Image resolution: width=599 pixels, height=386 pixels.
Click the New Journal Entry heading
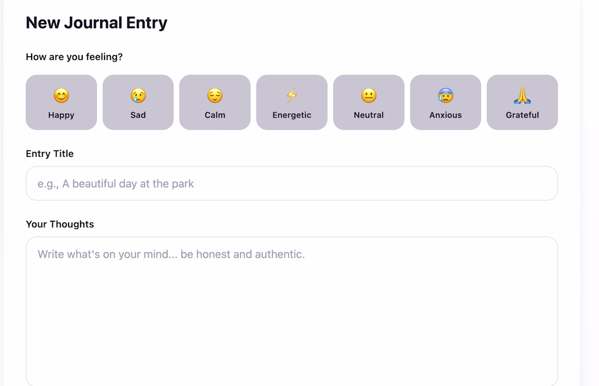(x=96, y=23)
